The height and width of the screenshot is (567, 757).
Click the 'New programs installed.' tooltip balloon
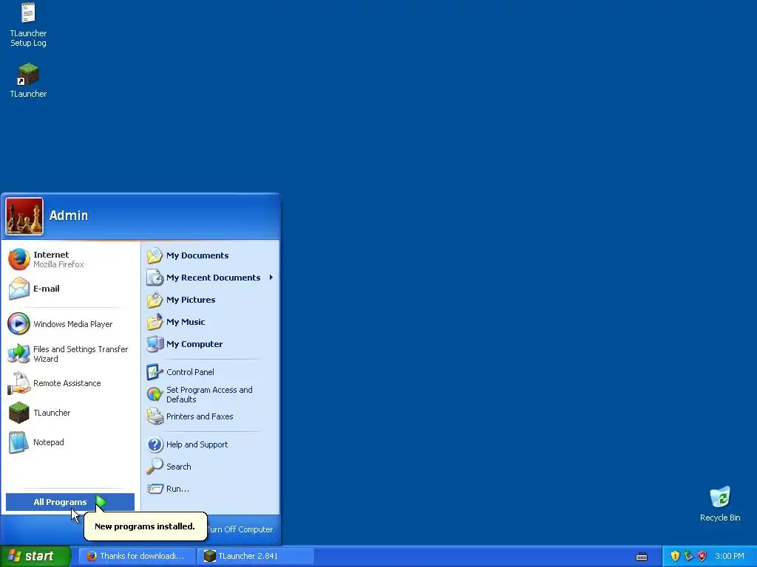[x=146, y=526]
